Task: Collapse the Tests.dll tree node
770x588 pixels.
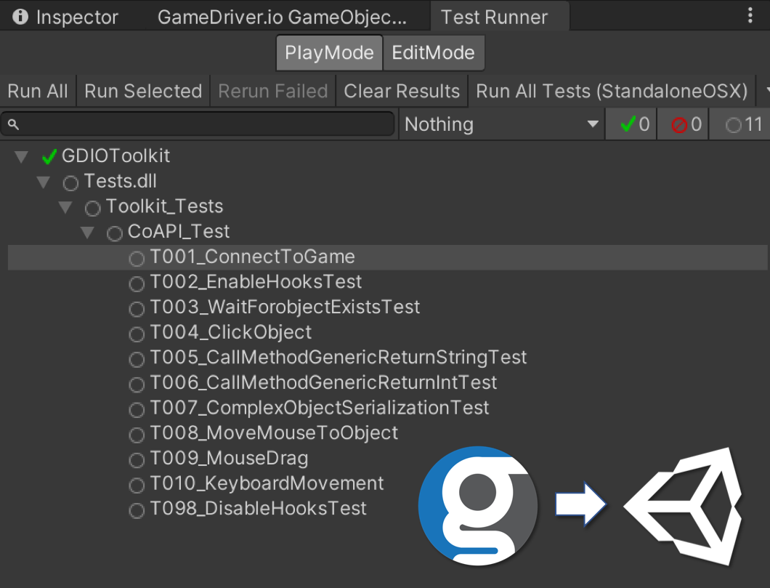Action: tap(43, 182)
